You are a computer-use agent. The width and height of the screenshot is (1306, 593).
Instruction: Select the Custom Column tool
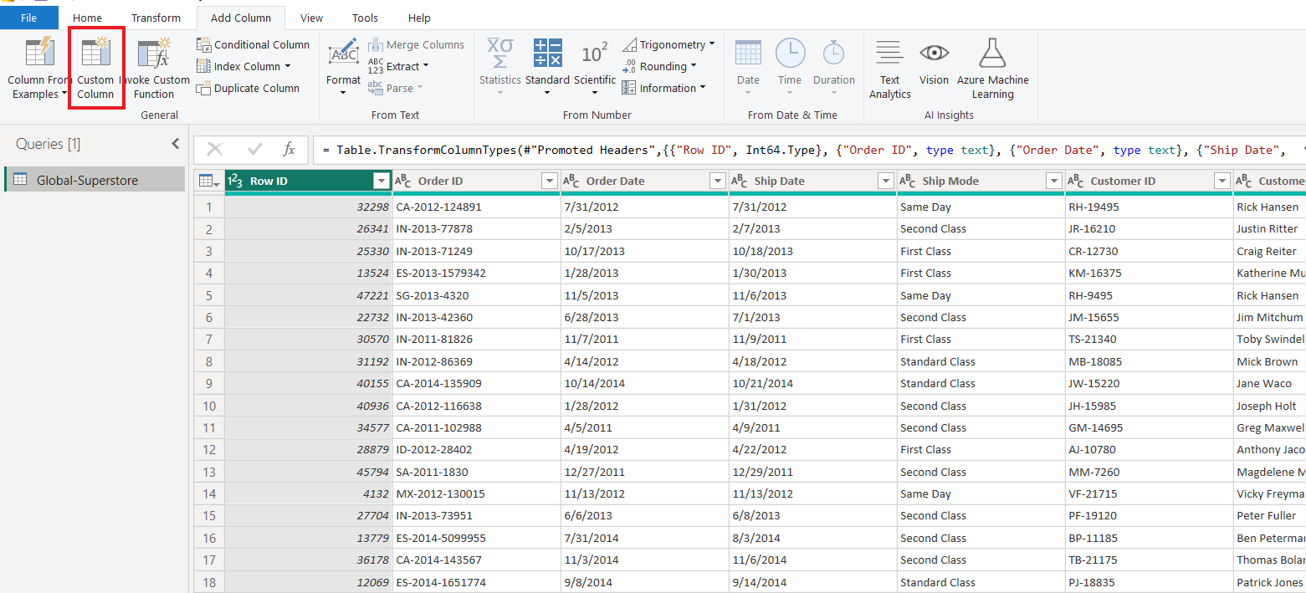coord(95,69)
